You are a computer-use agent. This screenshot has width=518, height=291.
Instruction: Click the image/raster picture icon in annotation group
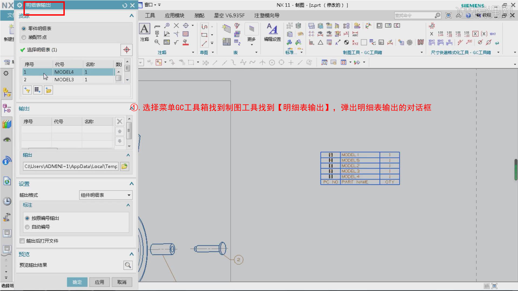(x=167, y=42)
